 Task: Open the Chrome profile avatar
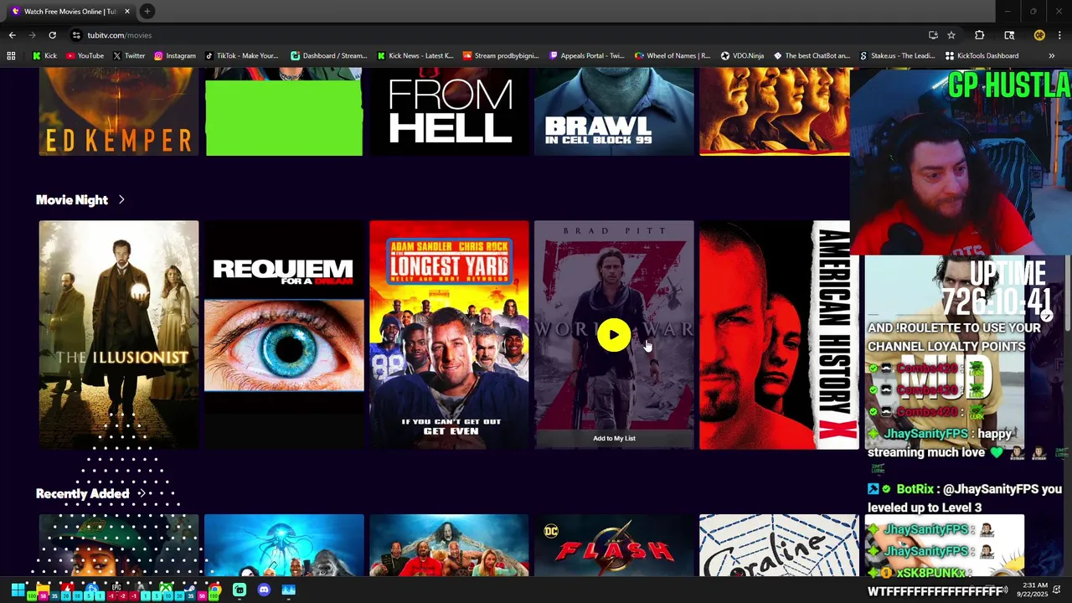[1039, 35]
